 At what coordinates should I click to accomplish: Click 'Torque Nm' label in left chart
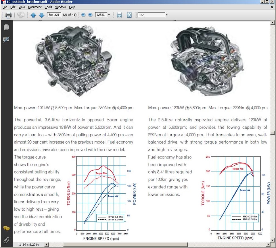[101, 173]
